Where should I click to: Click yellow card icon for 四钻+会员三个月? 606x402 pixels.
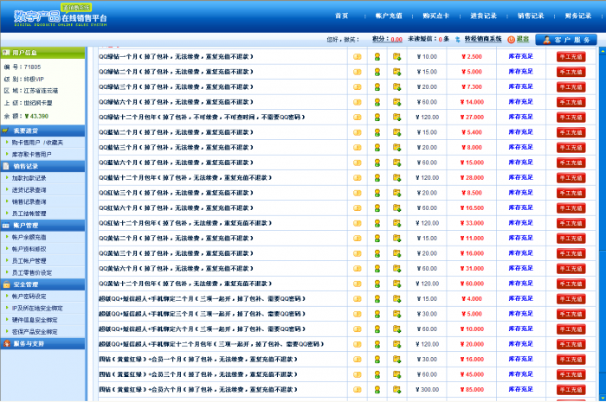pos(357,374)
